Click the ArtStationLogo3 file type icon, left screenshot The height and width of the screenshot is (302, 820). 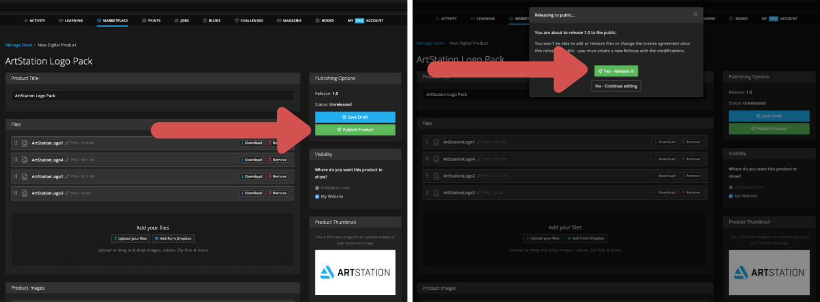click(x=25, y=193)
